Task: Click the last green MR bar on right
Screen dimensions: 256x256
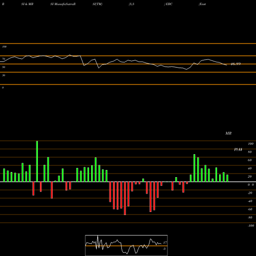Action: [x=227, y=178]
